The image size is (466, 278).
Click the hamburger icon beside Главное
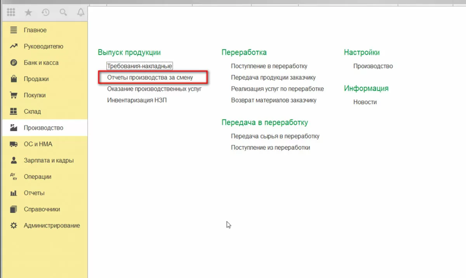click(14, 30)
